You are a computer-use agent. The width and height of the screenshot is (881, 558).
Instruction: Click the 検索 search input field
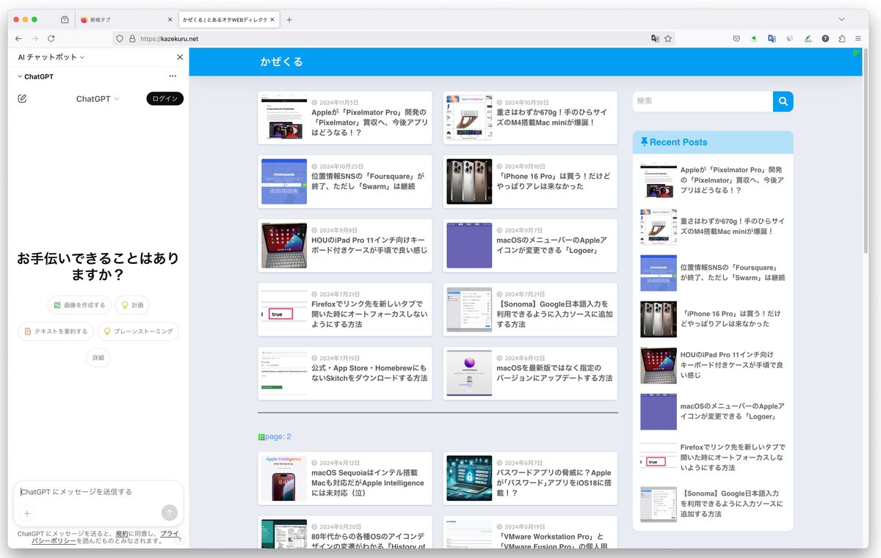pos(703,101)
